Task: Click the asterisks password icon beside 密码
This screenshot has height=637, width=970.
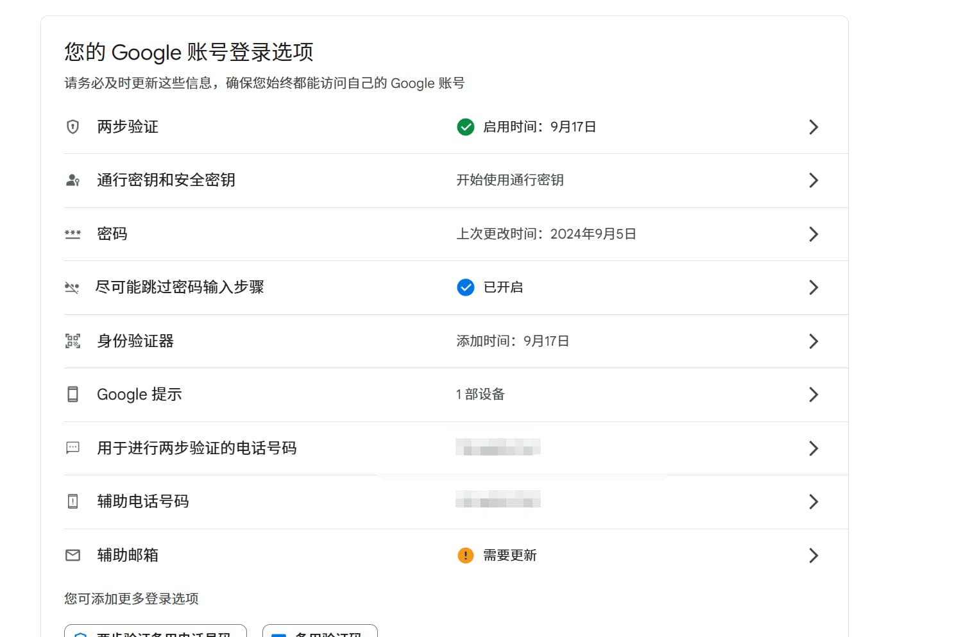Action: (x=73, y=234)
